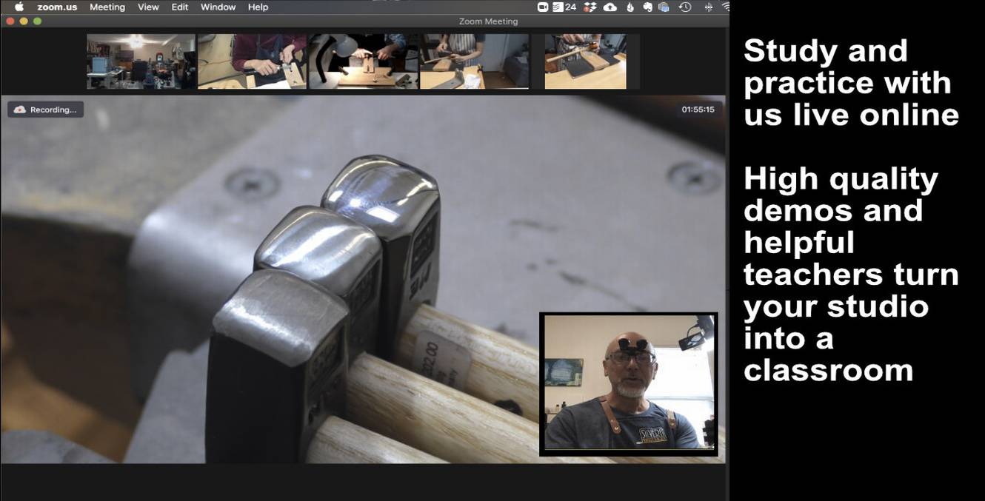This screenshot has height=501, width=985.
Task: Select the workshop room participant thumbnail
Action: (x=141, y=61)
